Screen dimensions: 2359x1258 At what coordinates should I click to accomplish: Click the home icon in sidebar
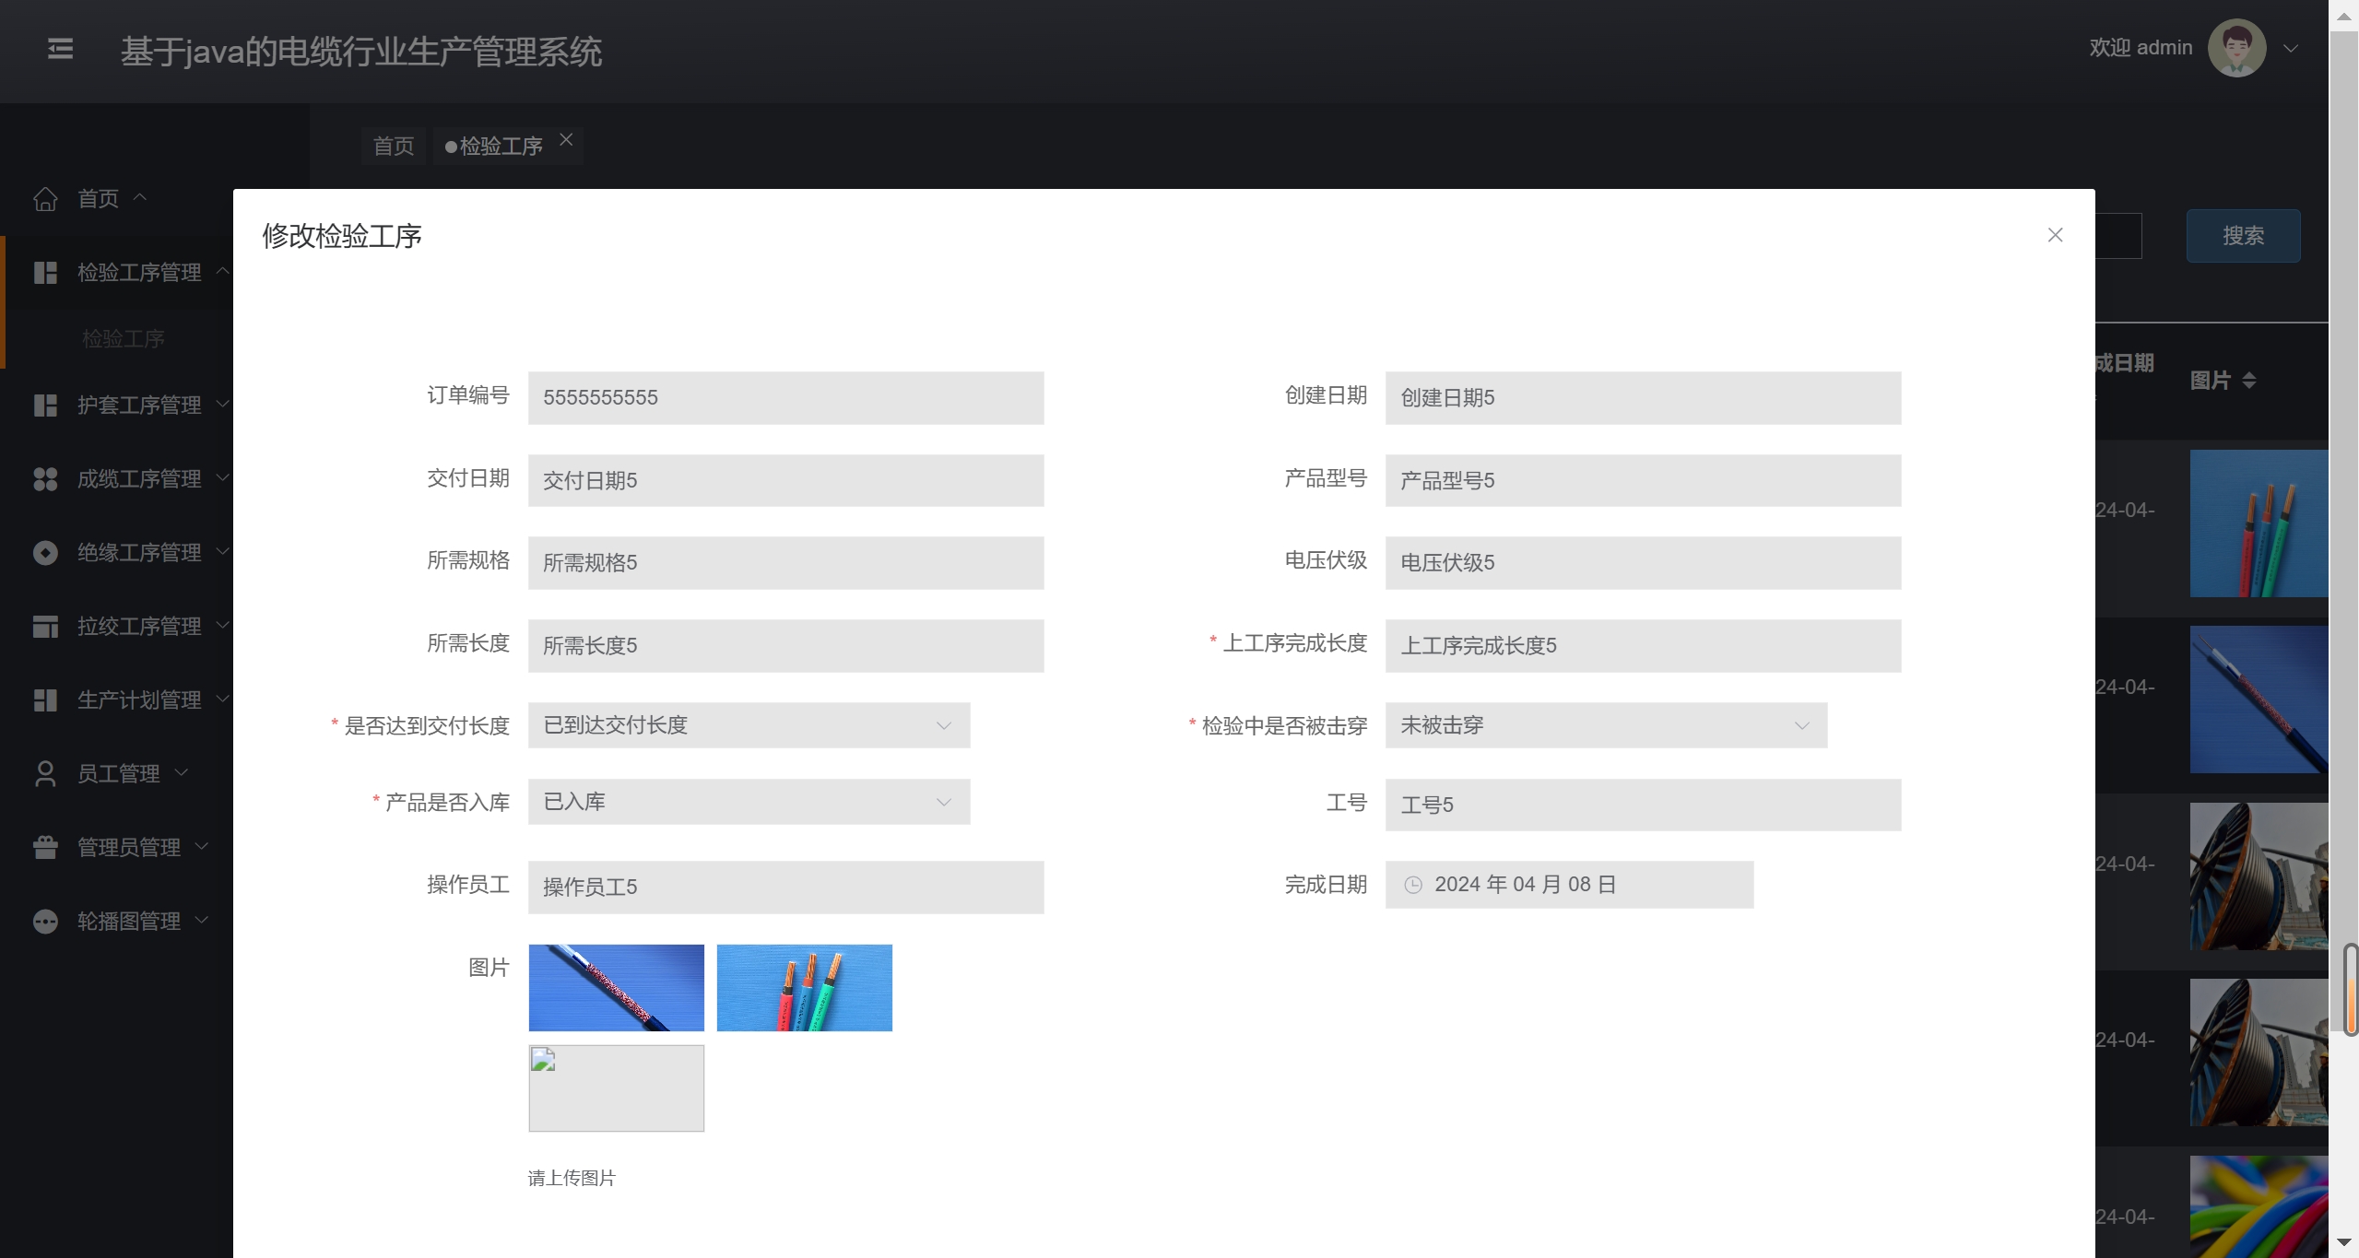tap(45, 198)
